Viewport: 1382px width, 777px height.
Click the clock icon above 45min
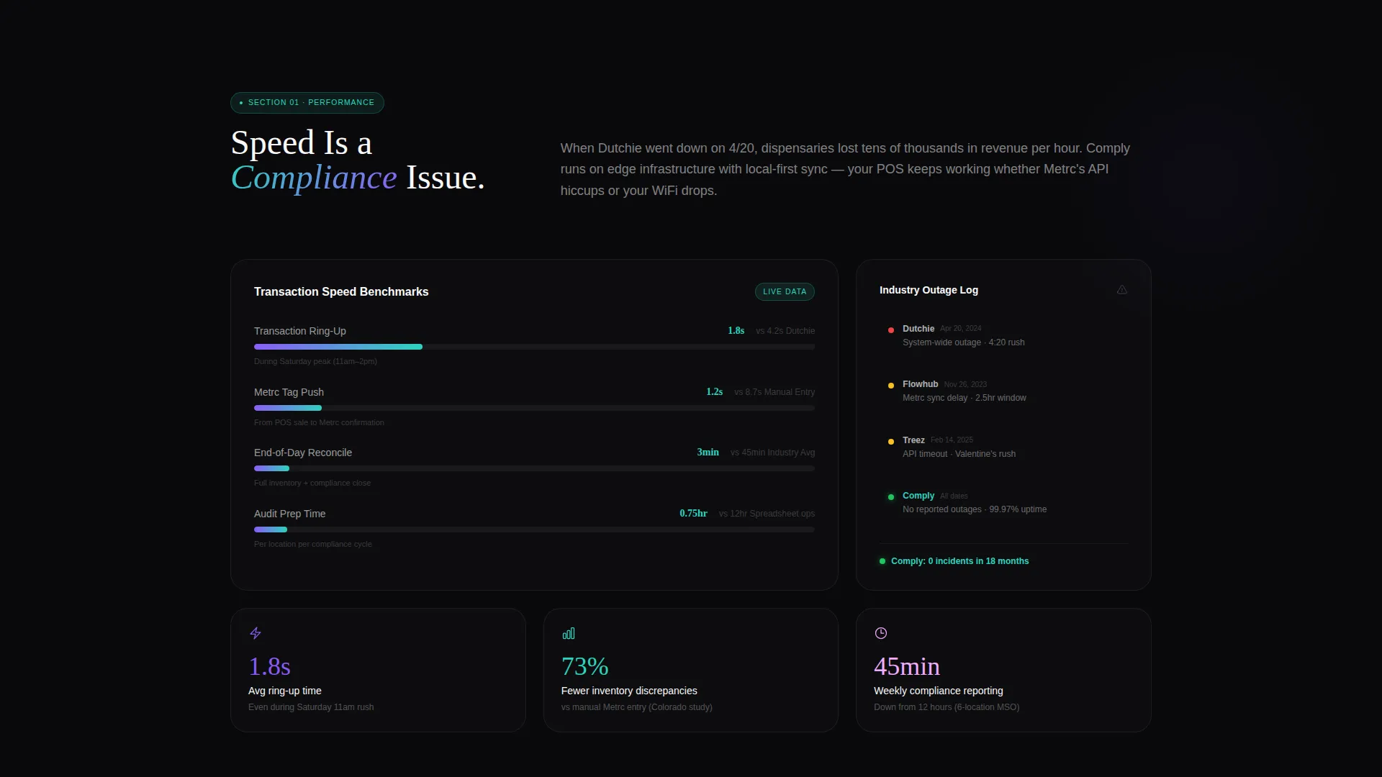coord(881,633)
